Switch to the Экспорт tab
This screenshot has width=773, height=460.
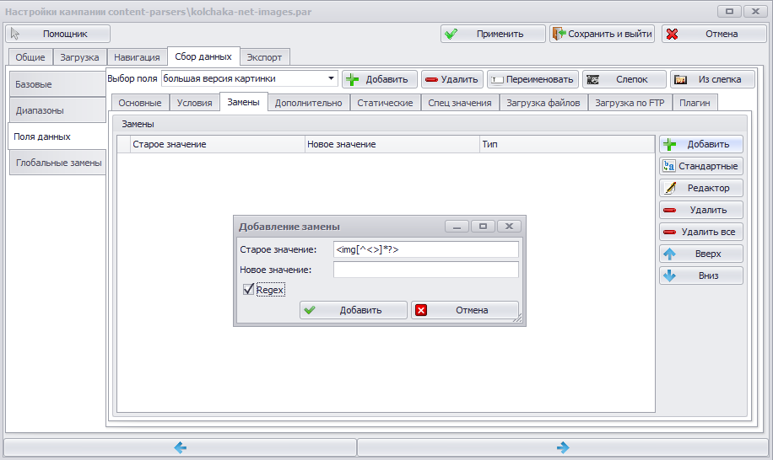(x=264, y=57)
